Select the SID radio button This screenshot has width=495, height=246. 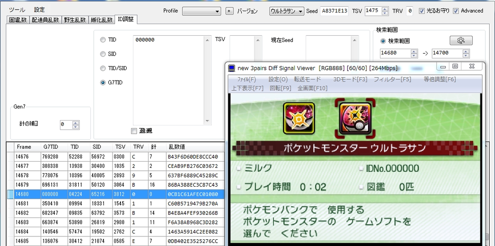point(102,54)
